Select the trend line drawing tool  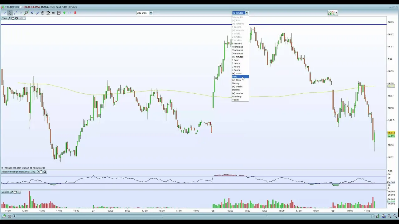[x=16, y=13]
